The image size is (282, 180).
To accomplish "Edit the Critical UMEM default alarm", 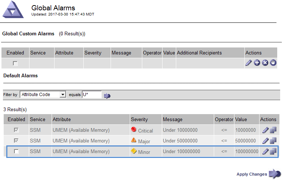I will (265, 130).
